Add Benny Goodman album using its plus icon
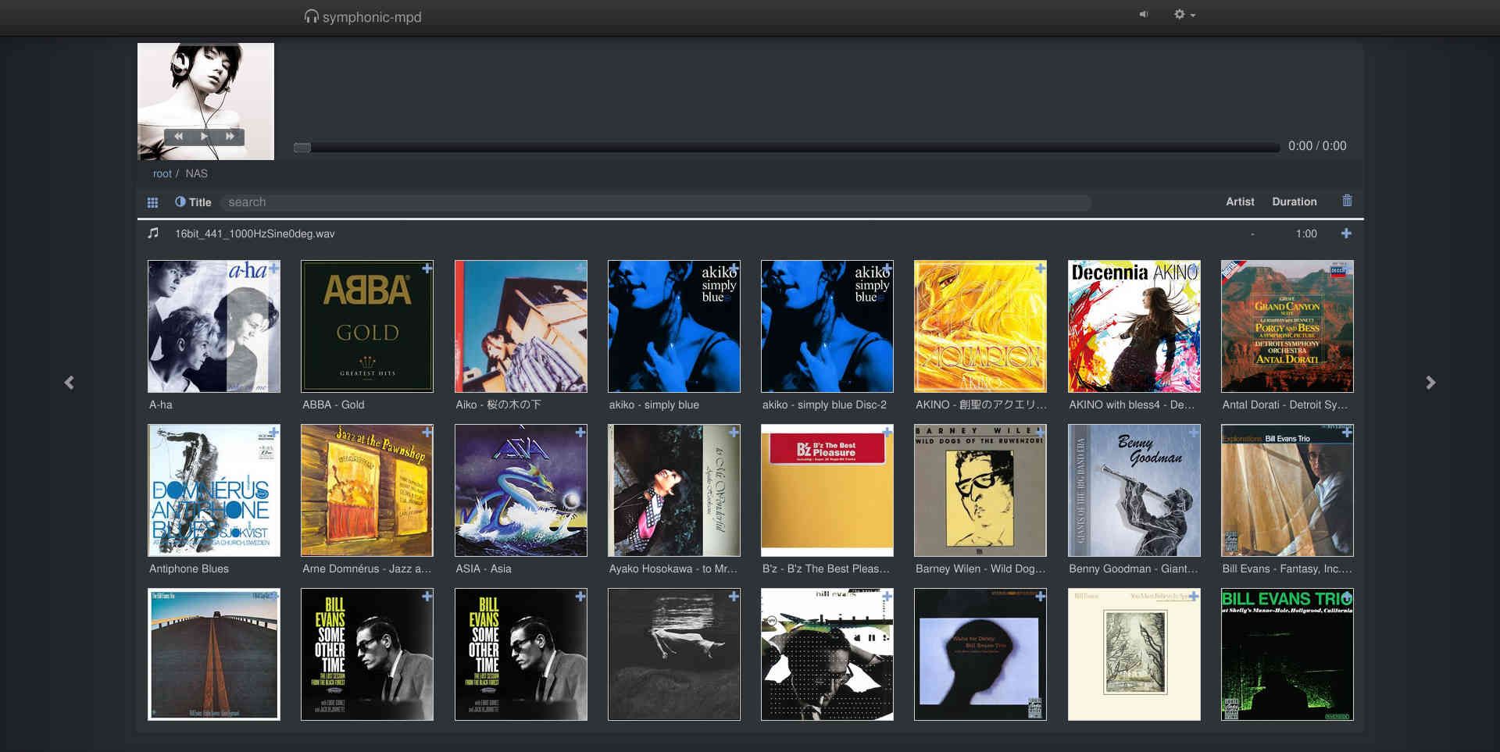1500x752 pixels. tap(1193, 433)
